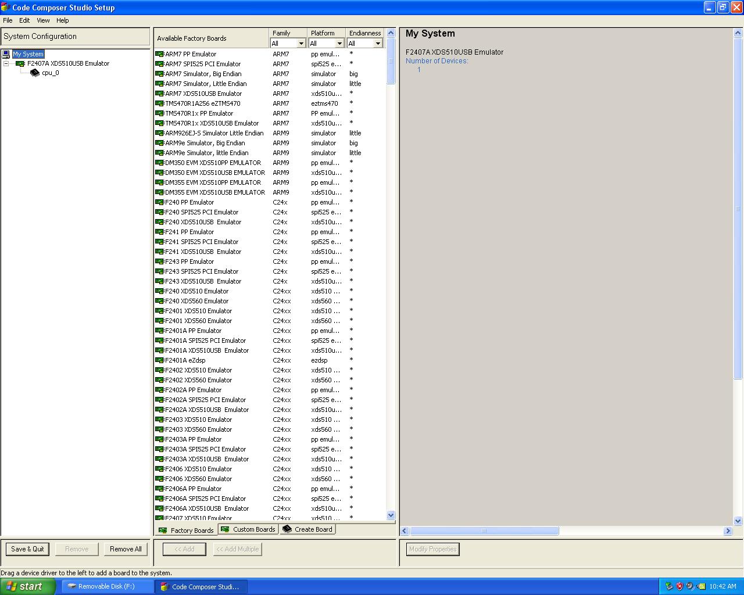The height and width of the screenshot is (595, 744).
Task: Click the My System panel scroll down arrow
Action: point(738,521)
